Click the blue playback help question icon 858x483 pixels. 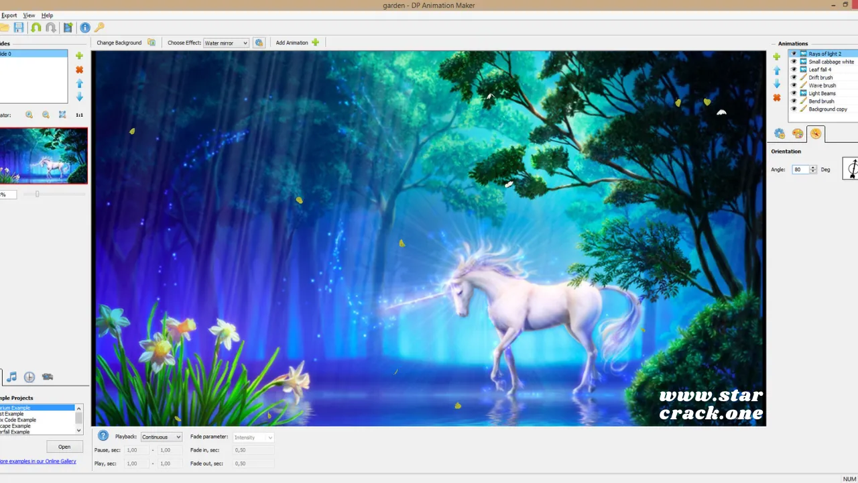pyautogui.click(x=103, y=436)
